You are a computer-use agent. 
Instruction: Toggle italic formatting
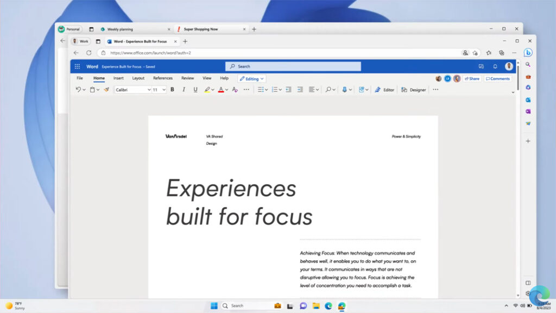pyautogui.click(x=184, y=90)
